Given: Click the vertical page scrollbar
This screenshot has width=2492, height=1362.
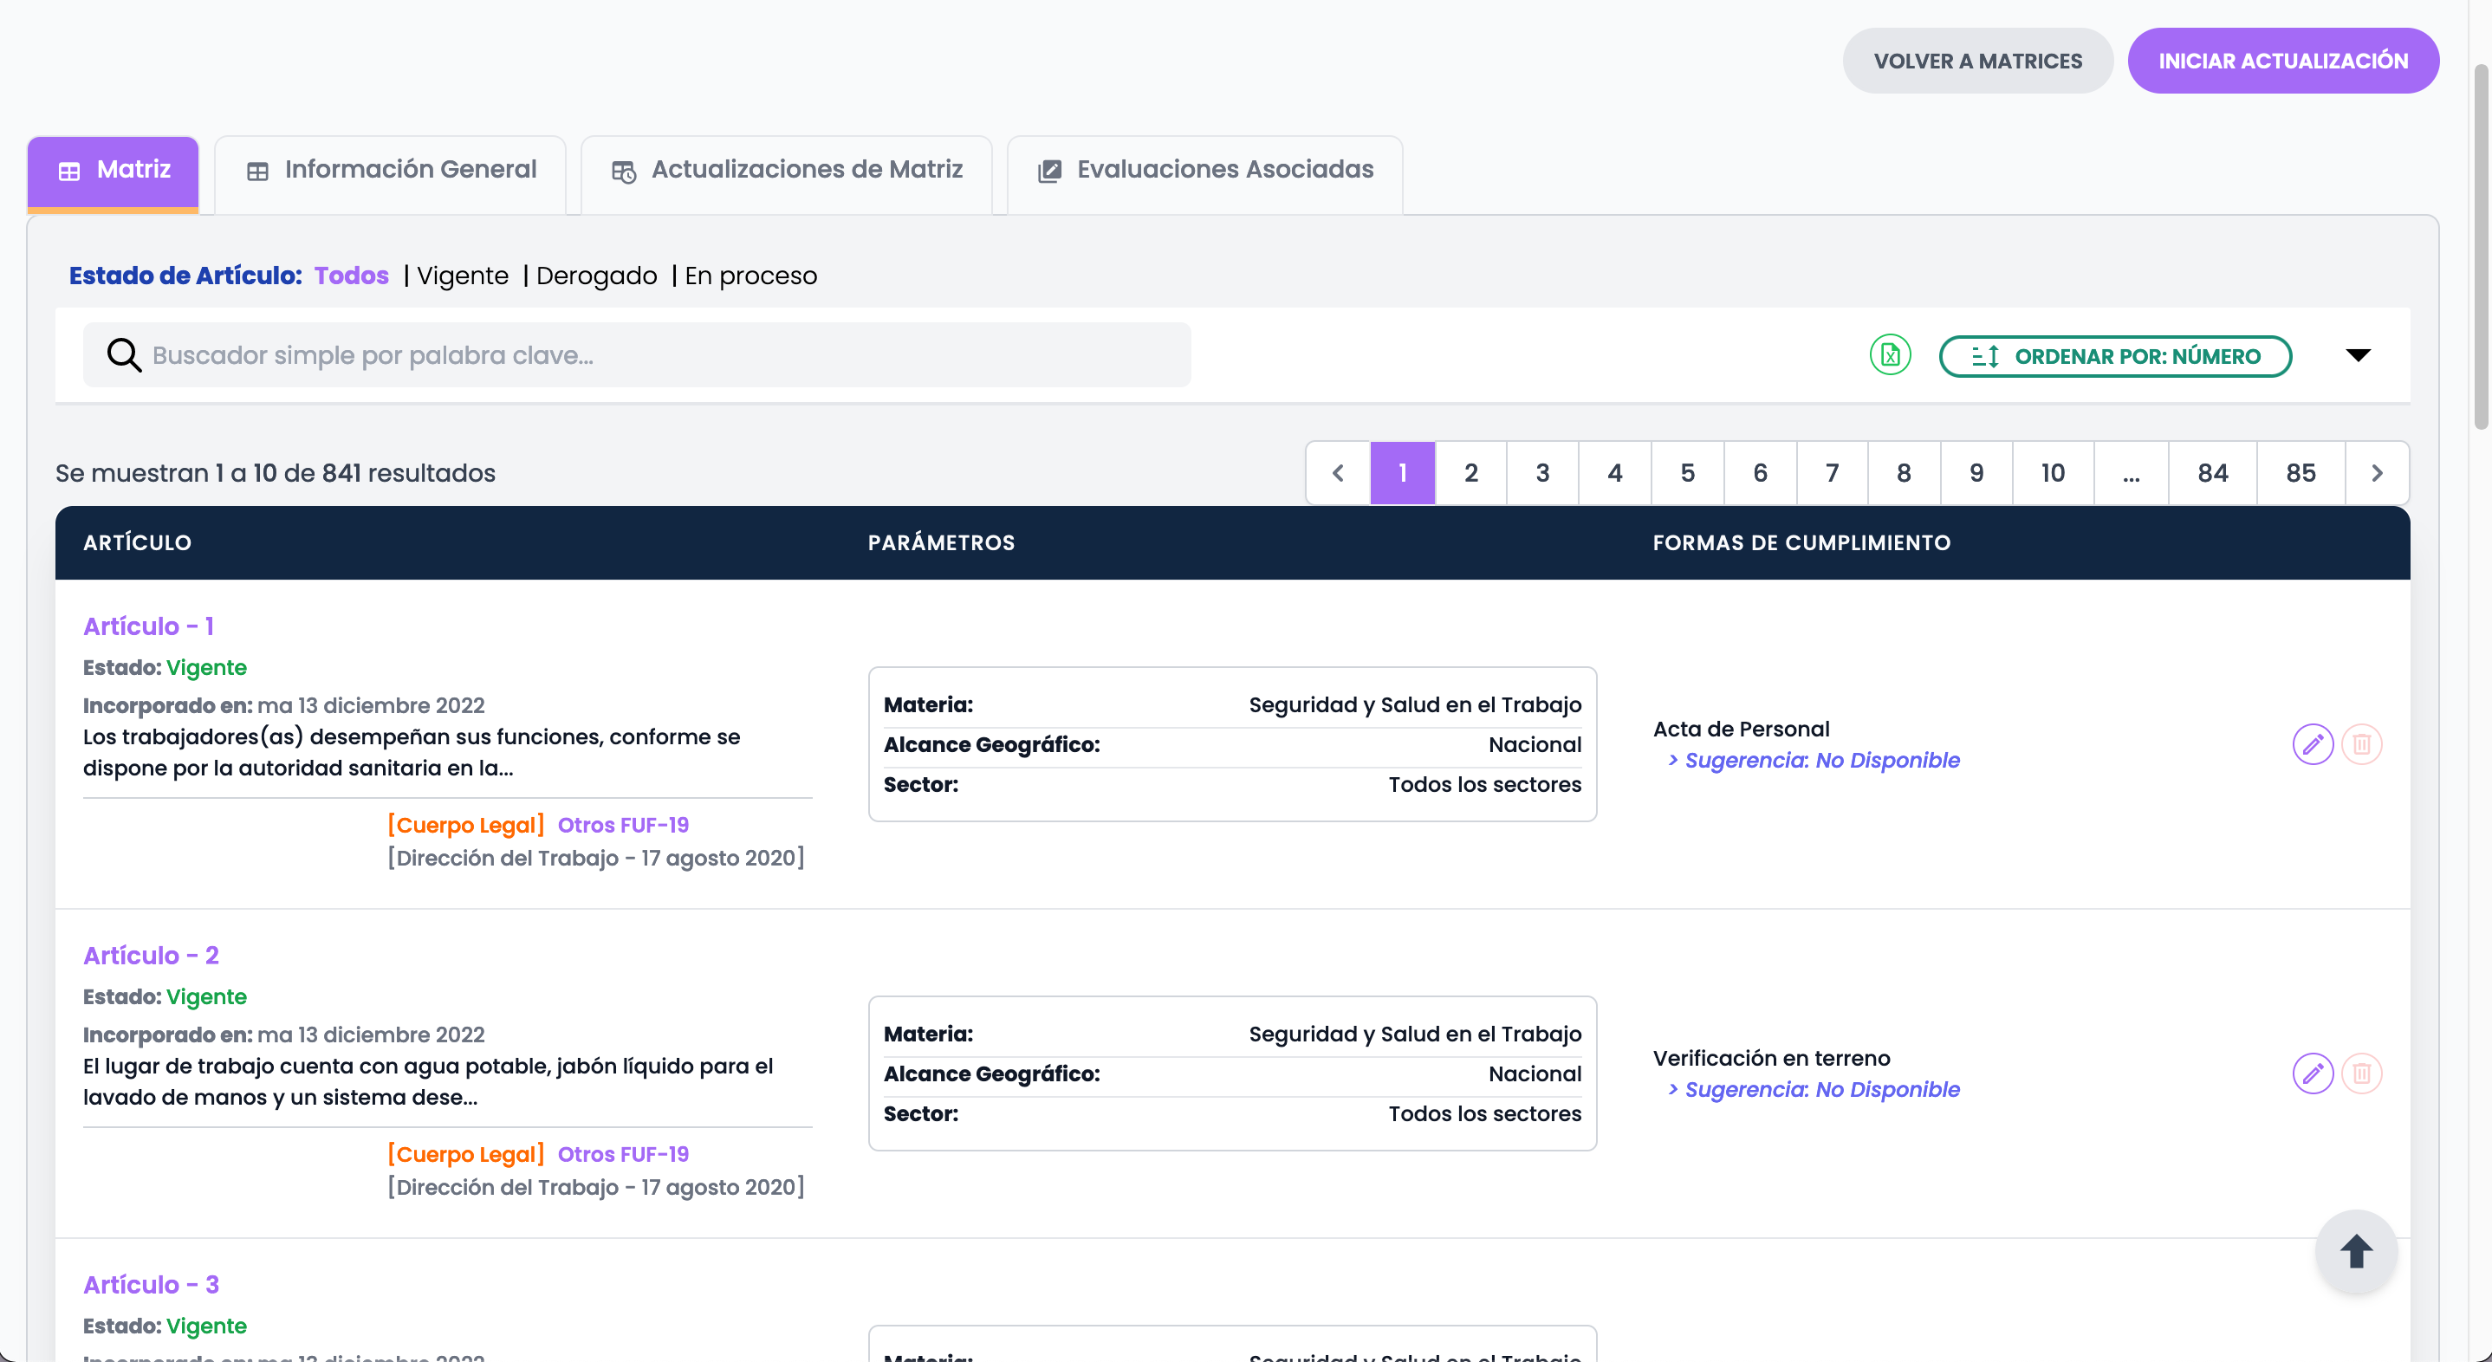Looking at the screenshot, I should 2482,248.
